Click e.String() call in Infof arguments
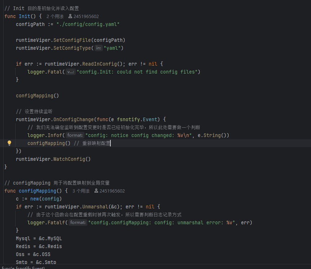This screenshot has height=269, width=311. pyautogui.click(x=212, y=135)
